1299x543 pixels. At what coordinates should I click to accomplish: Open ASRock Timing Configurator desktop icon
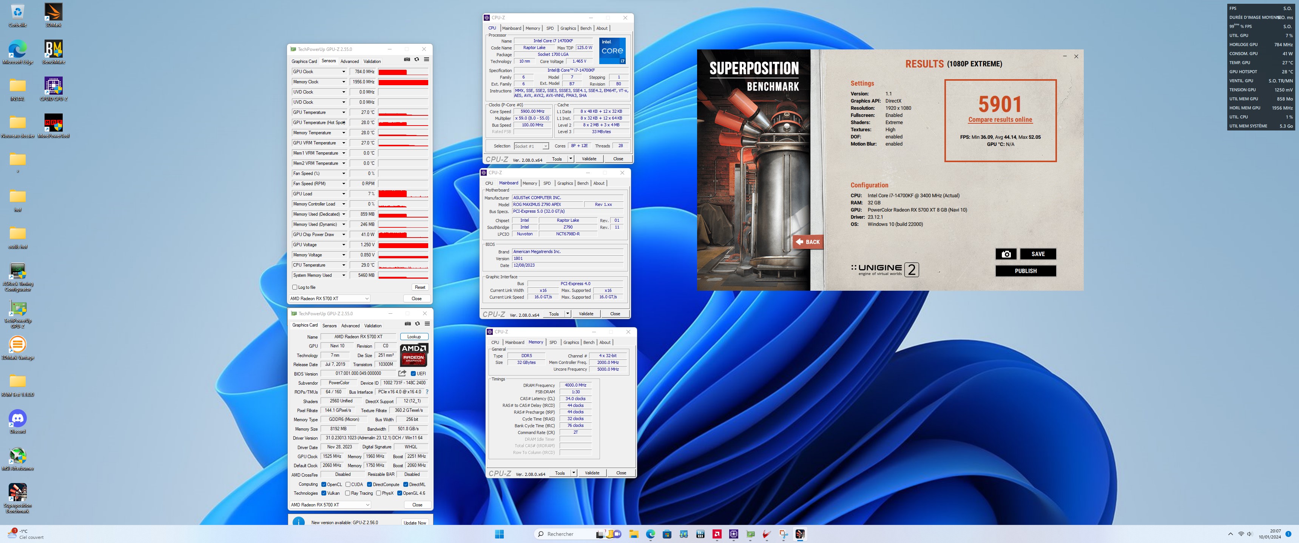click(x=18, y=277)
